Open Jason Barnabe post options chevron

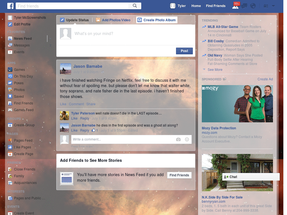click(191, 65)
